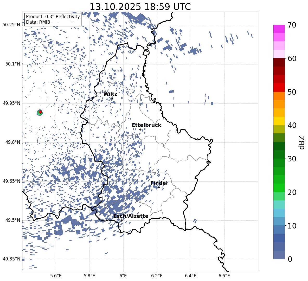Click the Findel station cross marker
Screen dimensions: 308x281
tap(159, 188)
